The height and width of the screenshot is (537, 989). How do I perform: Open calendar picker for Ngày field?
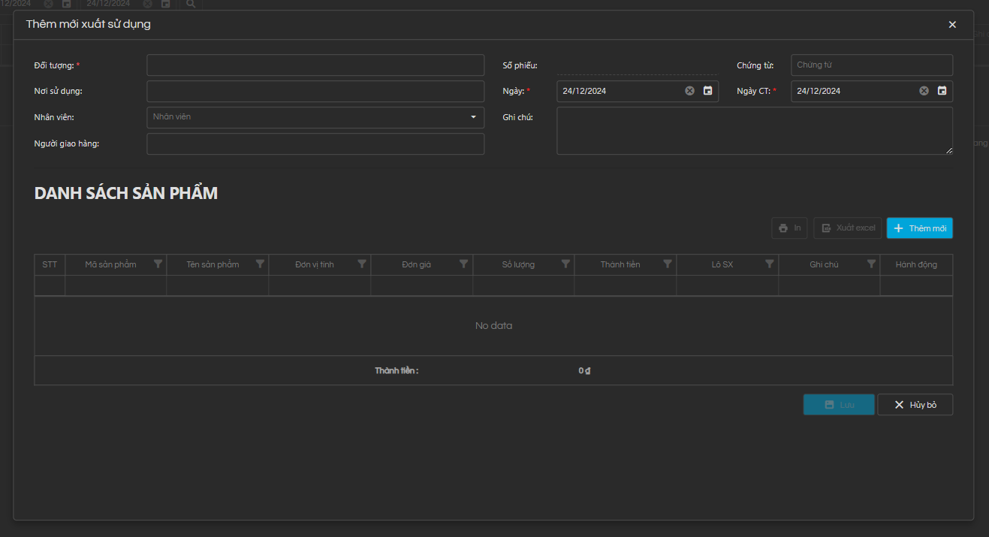pyautogui.click(x=707, y=91)
